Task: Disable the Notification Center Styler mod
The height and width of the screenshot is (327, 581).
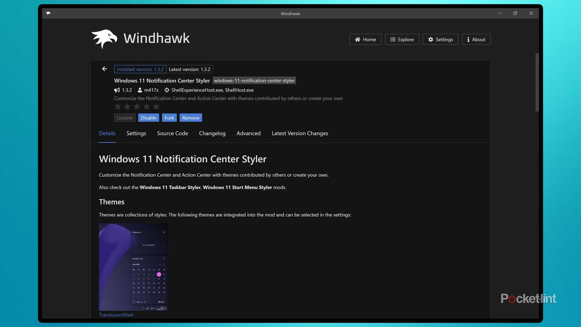Action: coord(148,117)
